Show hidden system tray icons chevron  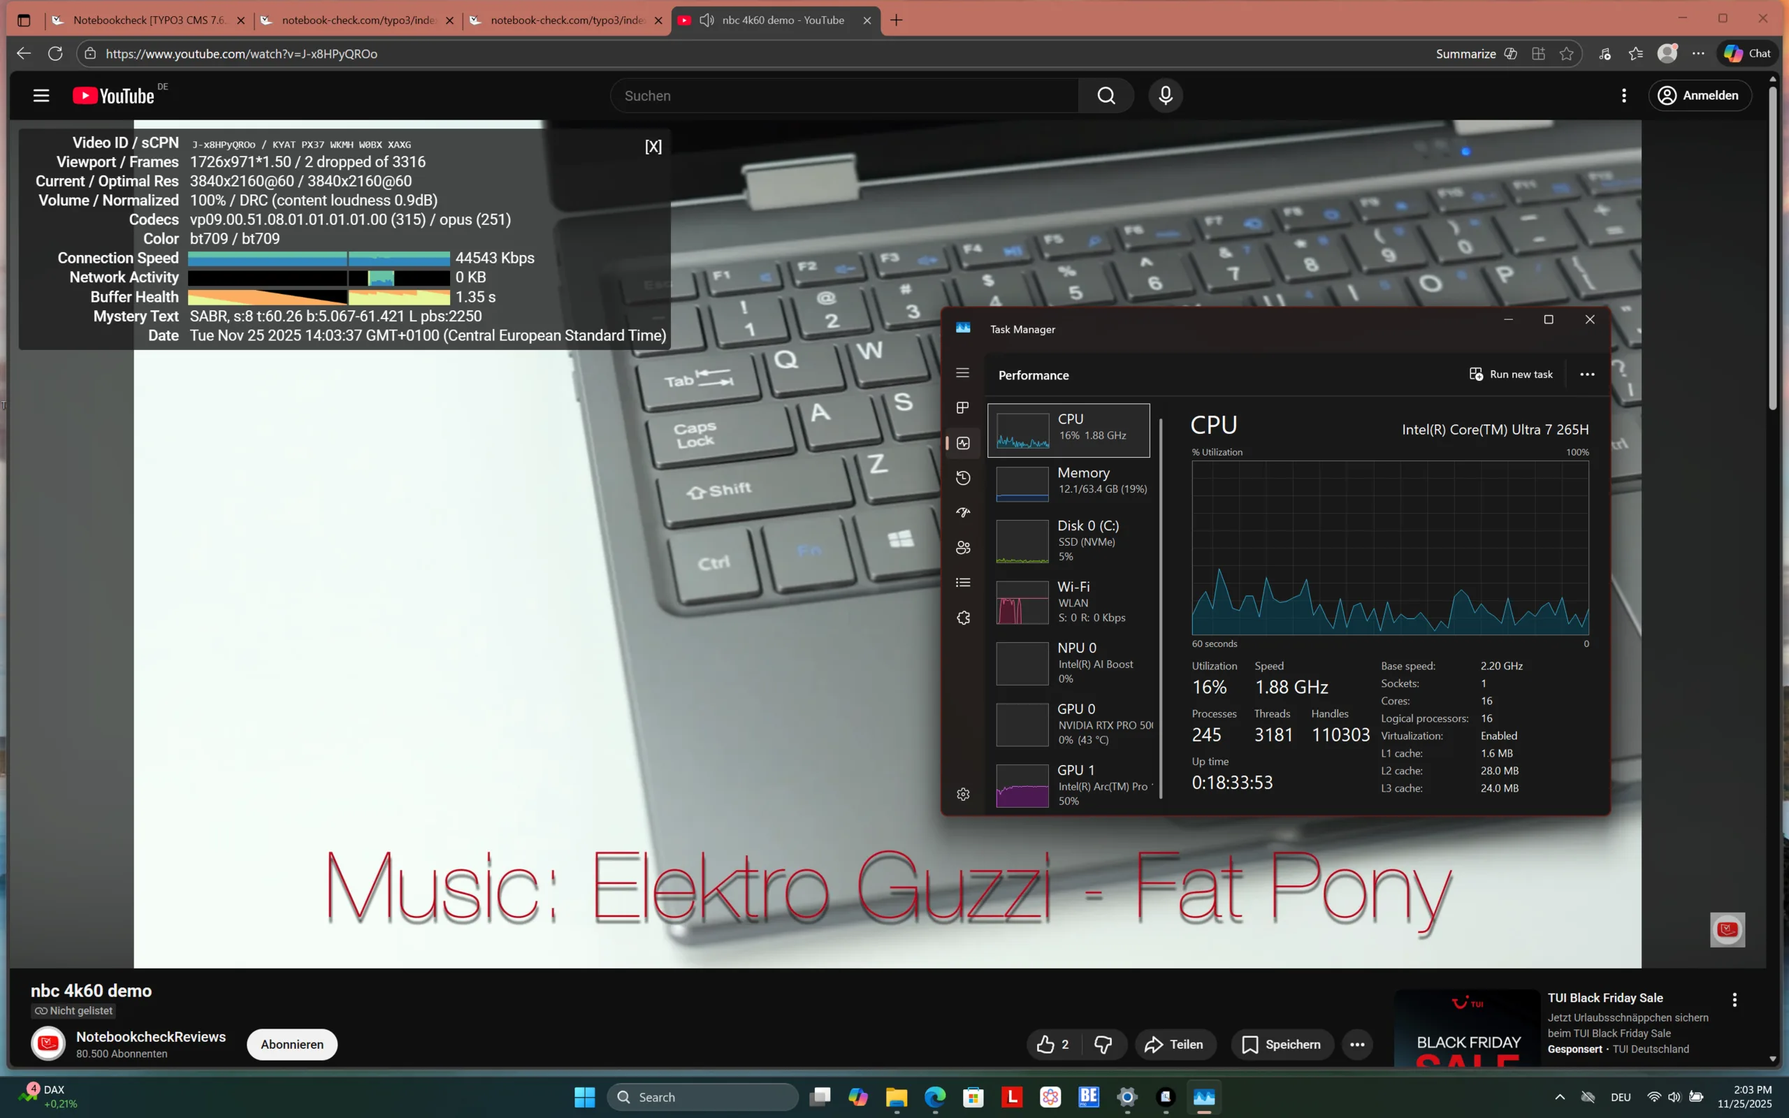1560,1096
